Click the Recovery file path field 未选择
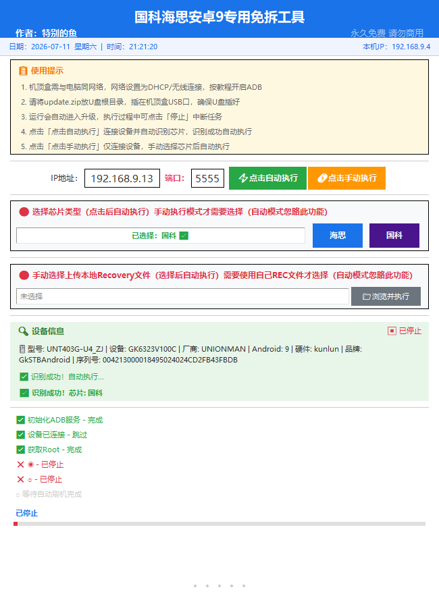The width and height of the screenshot is (439, 594). (x=182, y=296)
